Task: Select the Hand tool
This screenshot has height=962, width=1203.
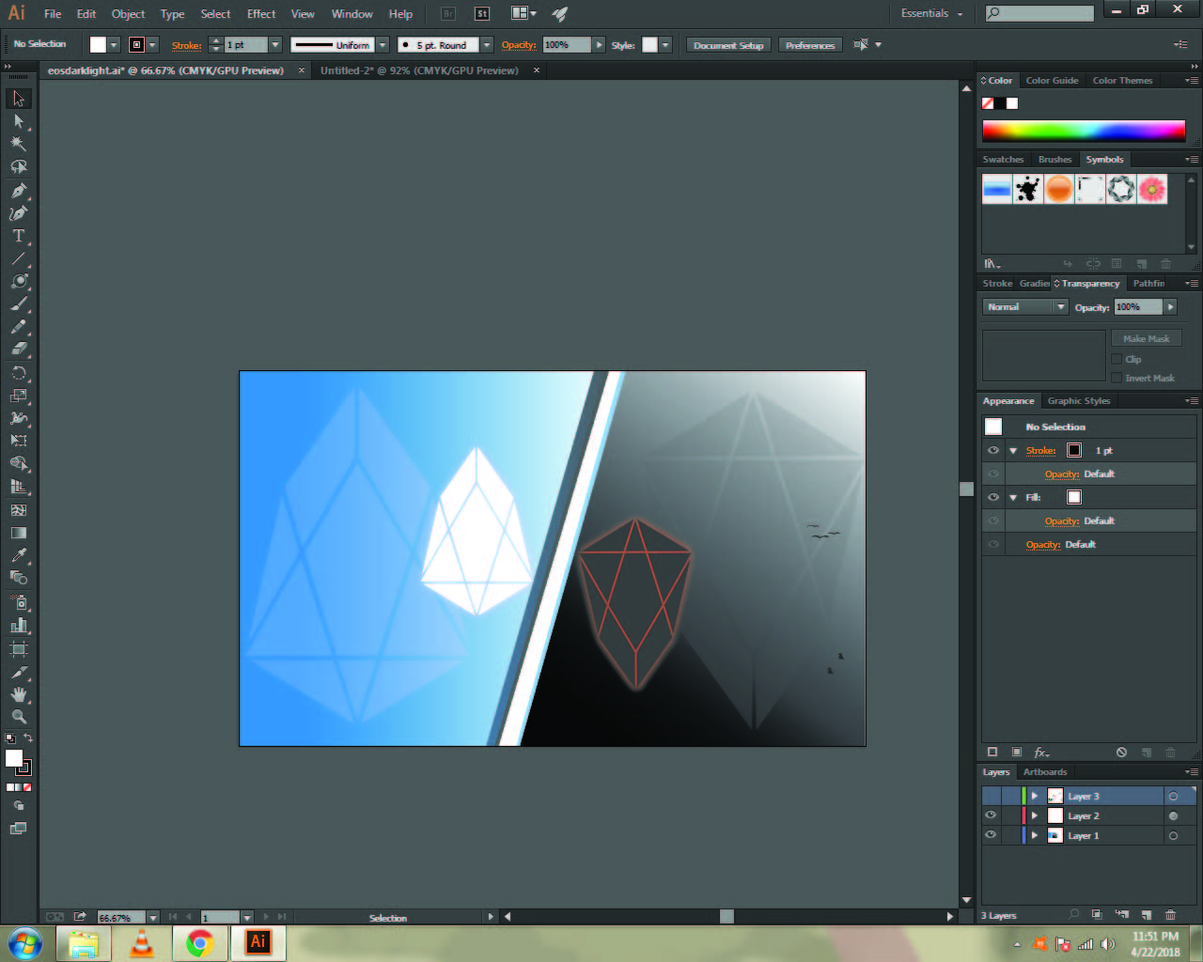Action: point(19,694)
